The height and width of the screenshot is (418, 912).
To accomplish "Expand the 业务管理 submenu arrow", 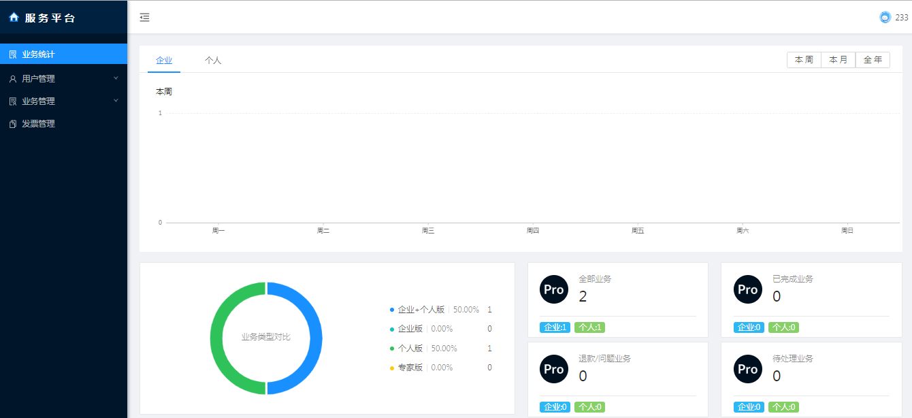I will point(116,101).
